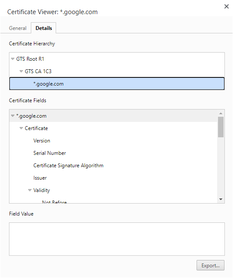Select GTS CA 1C3 certificate

pos(117,71)
